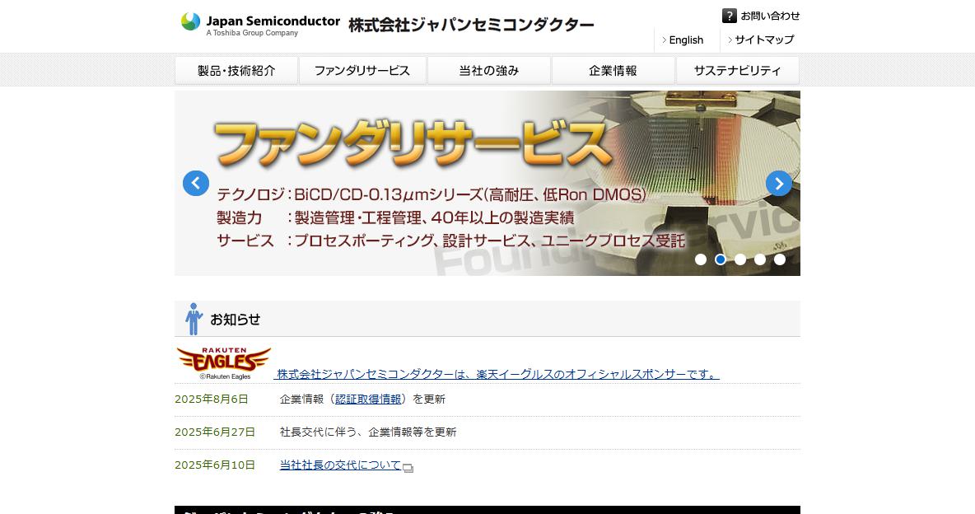The height and width of the screenshot is (514, 975).
Task: Select the second carousel slide dot
Action: tap(721, 259)
